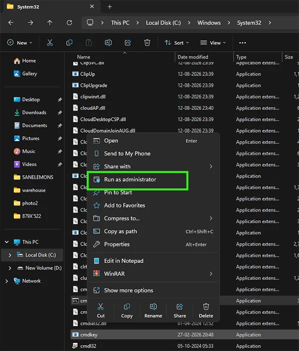Open the Sort dropdown
Viewport: 299px width, 351px height.
coord(177,43)
